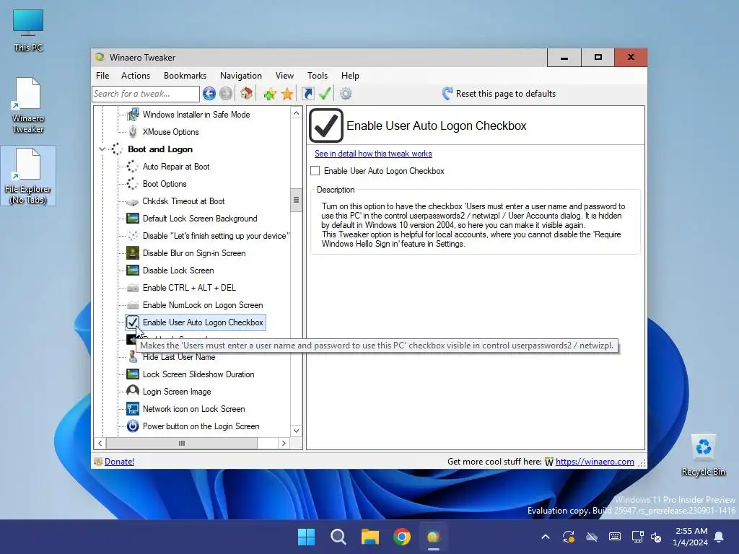The height and width of the screenshot is (554, 739).
Task: Open clock showing 2:55 AM 1/4/2024
Action: click(690, 537)
